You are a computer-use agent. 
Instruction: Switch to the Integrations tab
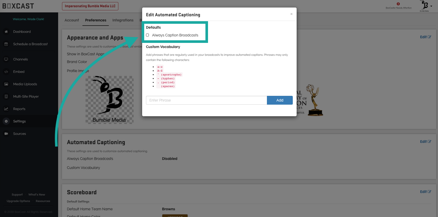point(123,20)
